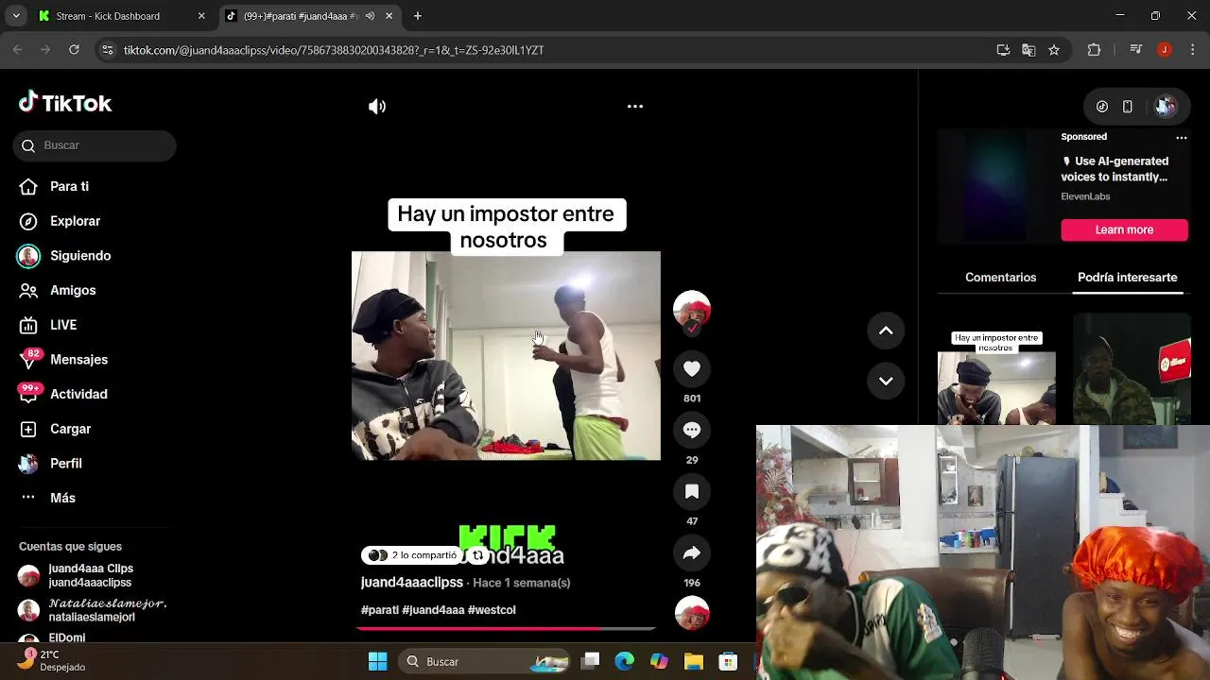This screenshot has height=680, width=1210.
Task: Open tab search dropdown arrow
Action: [16, 16]
